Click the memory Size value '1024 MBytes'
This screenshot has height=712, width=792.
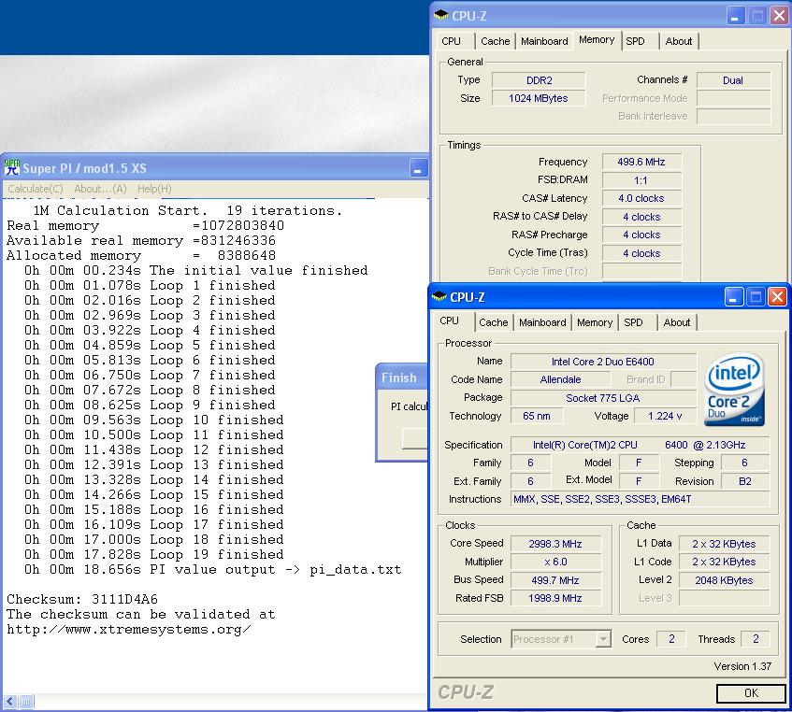point(539,98)
